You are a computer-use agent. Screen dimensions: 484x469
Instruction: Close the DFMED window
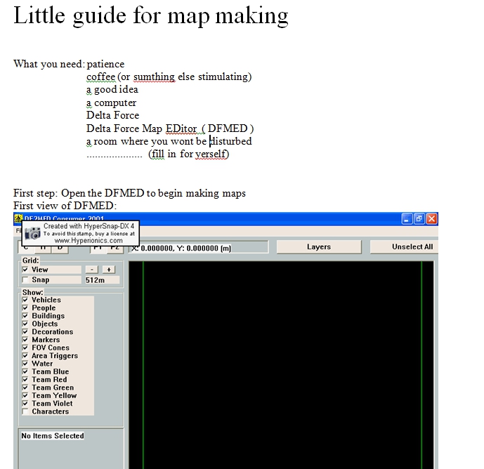pos(431,219)
